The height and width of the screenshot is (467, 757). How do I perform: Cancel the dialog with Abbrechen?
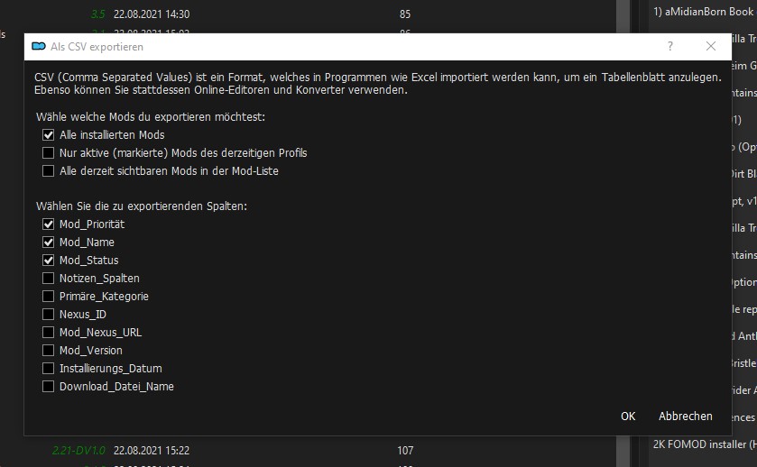(686, 417)
